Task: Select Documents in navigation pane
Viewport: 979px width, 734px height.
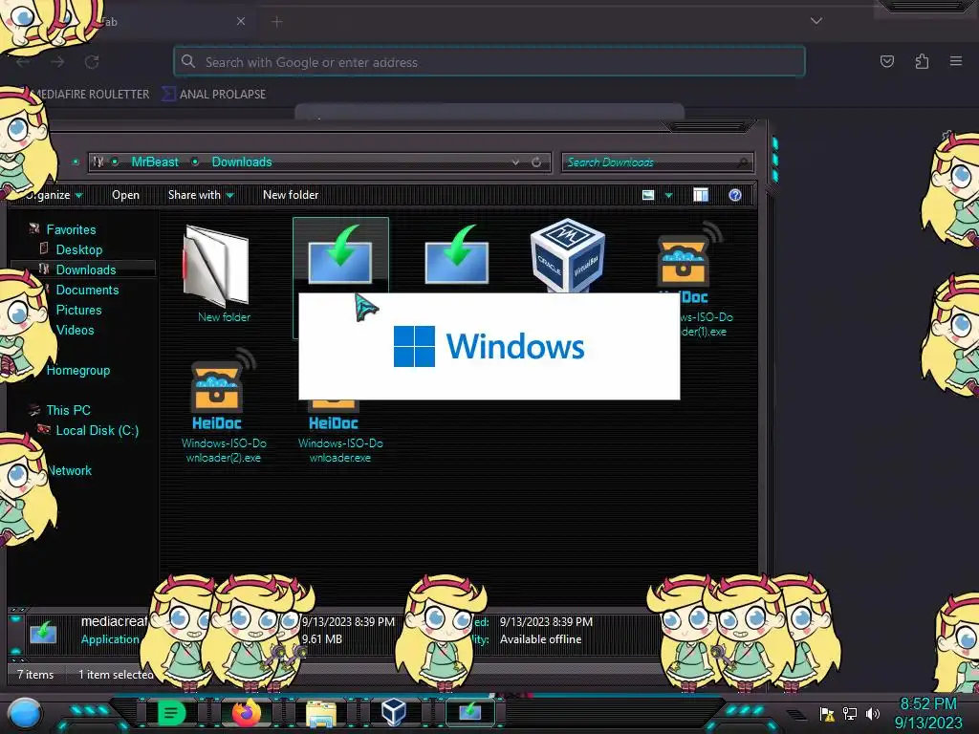Action: [x=87, y=290]
